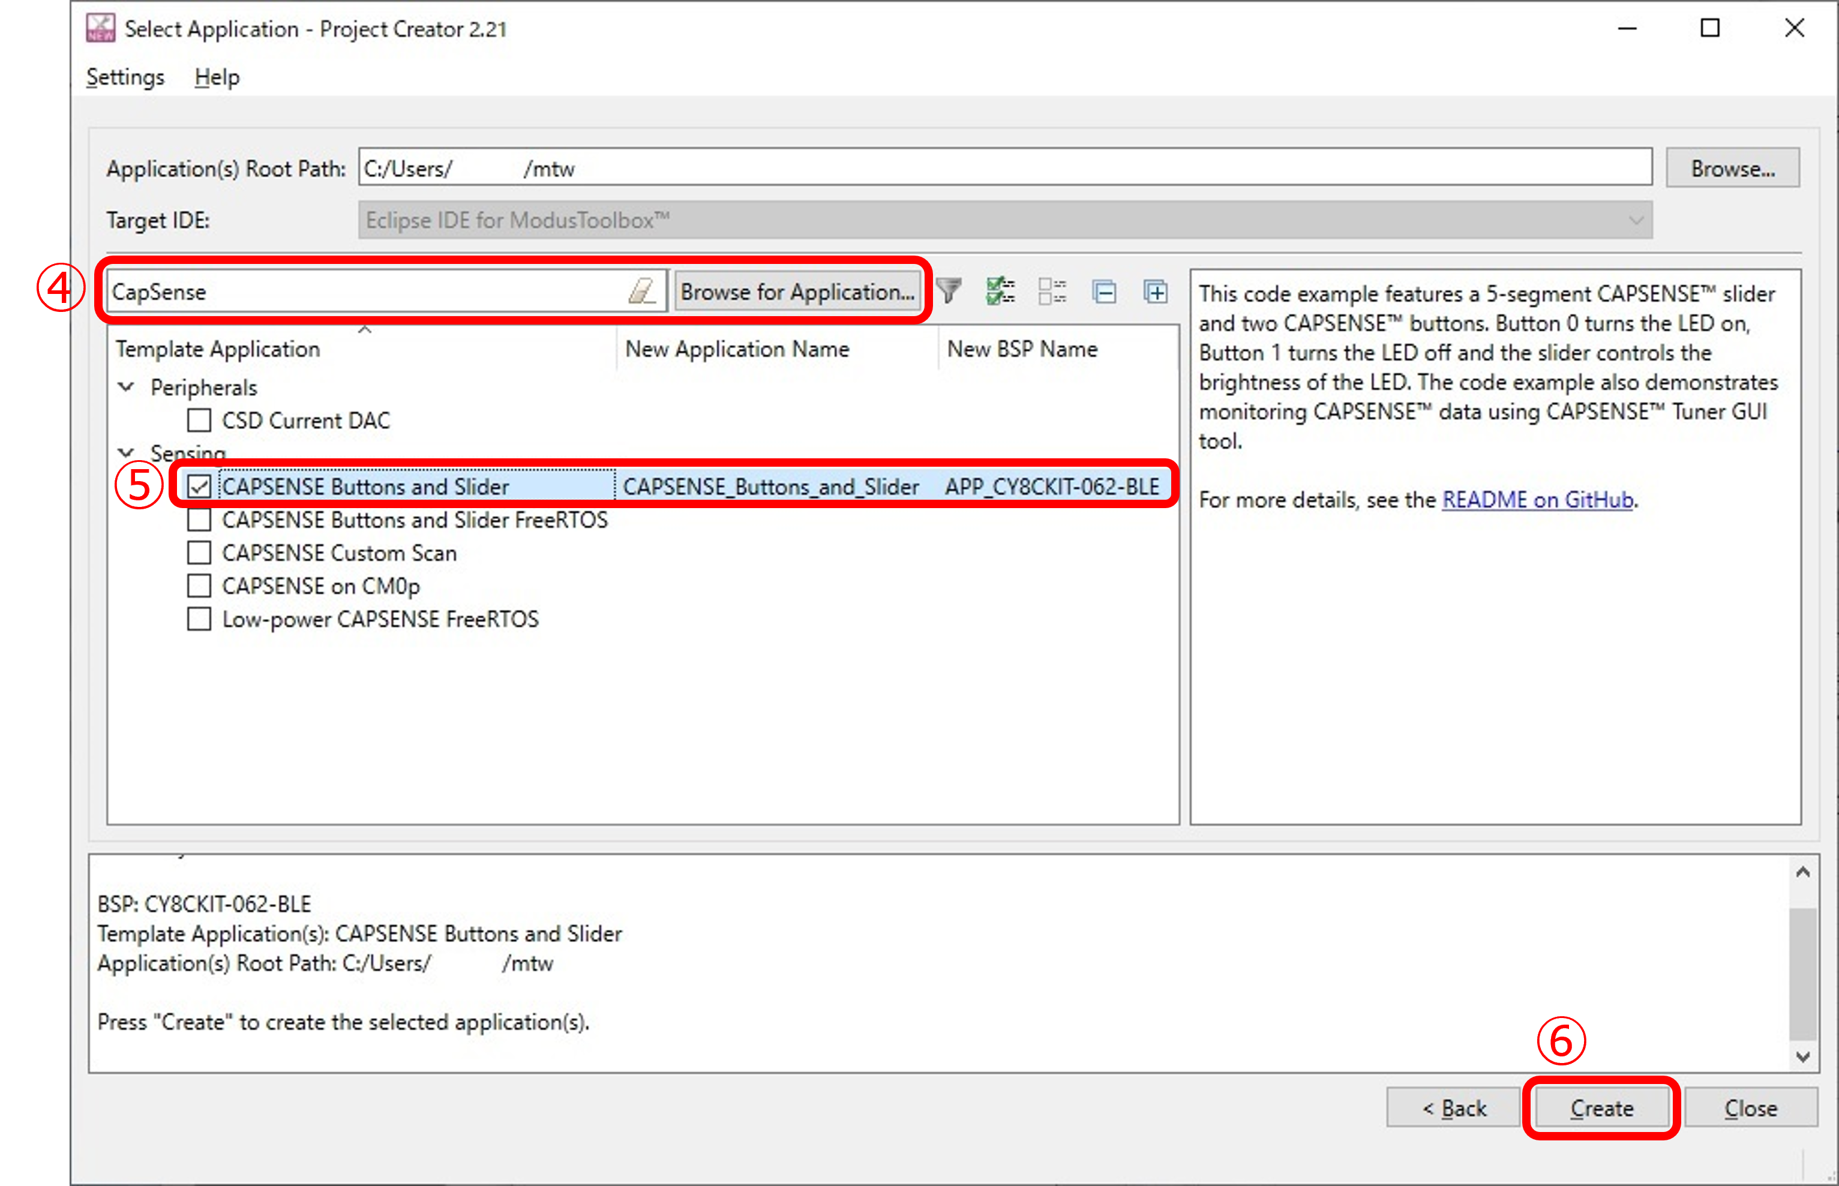Tick the Low-power CAPSENSE FreeRTOS checkbox
The image size is (1839, 1186).
199,619
